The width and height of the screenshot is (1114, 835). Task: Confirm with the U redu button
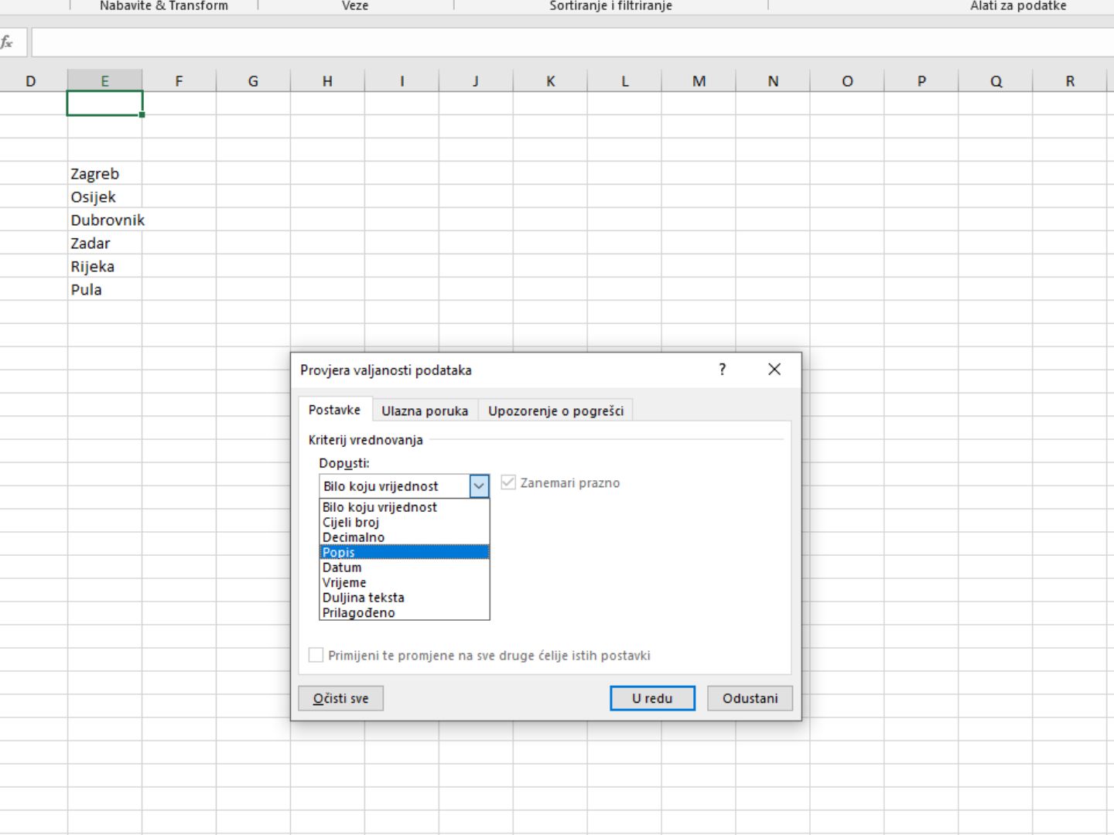click(652, 698)
